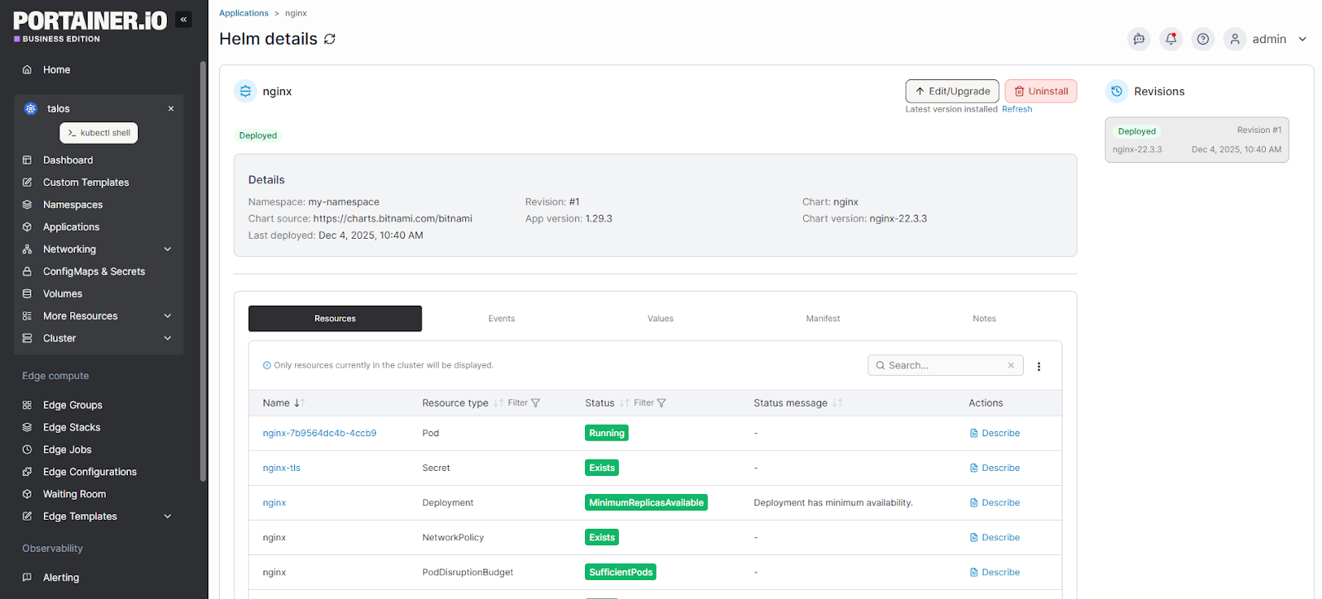Click the Edge Stacks layers icon
1322x599 pixels.
(27, 427)
